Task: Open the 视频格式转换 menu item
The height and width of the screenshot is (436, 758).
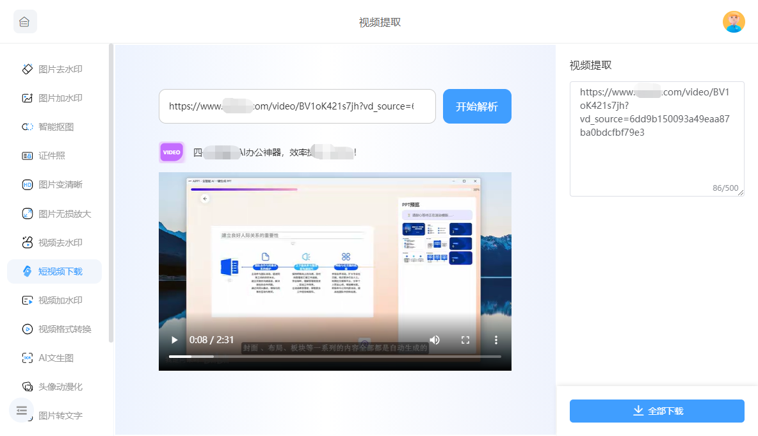Action: (x=65, y=329)
